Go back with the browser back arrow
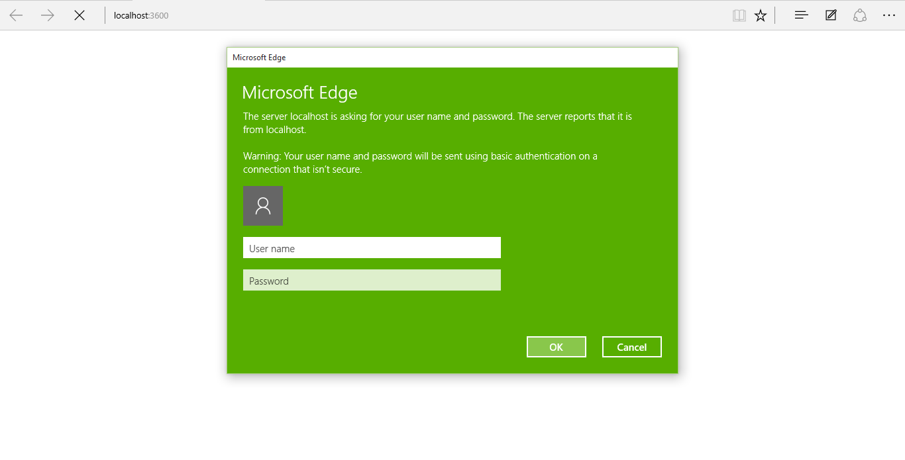Image resolution: width=905 pixels, height=460 pixels. 16,15
